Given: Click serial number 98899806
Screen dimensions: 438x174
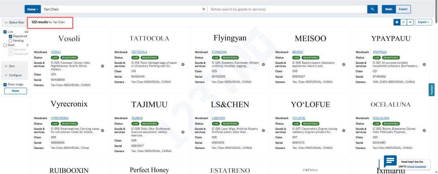Looking at the screenshot, I should point(58,142).
